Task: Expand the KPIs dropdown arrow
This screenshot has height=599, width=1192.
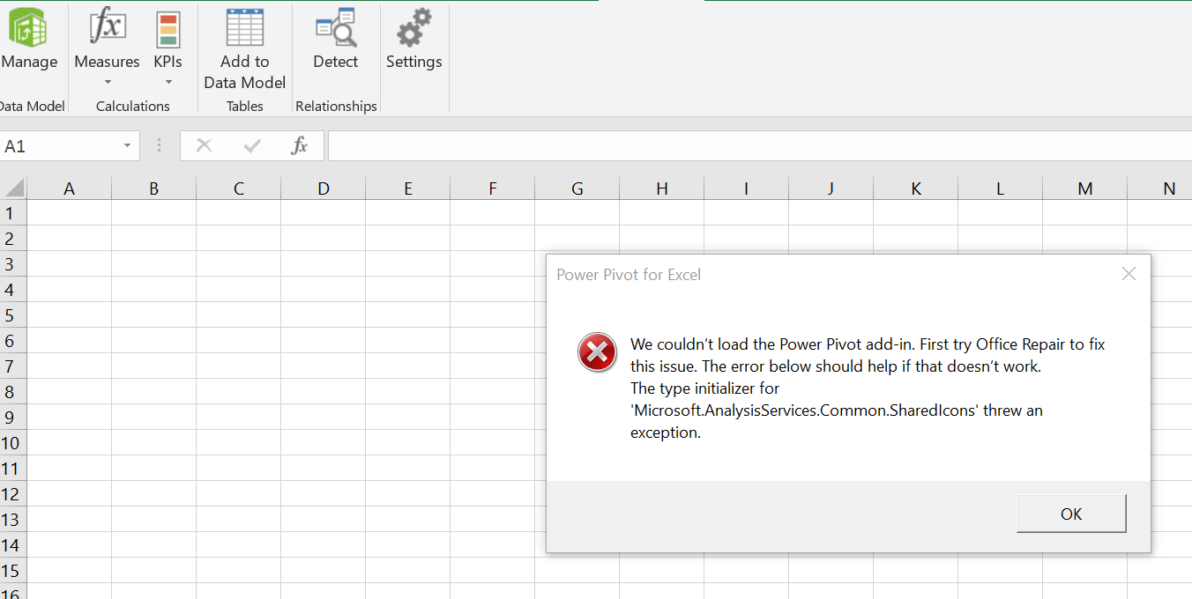Action: coord(168,83)
